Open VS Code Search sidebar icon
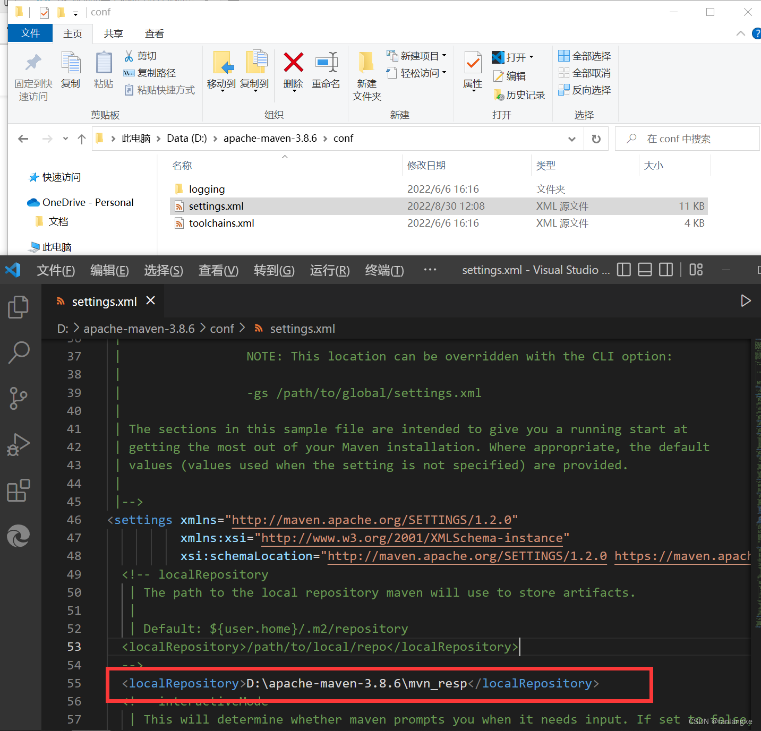 click(x=19, y=352)
